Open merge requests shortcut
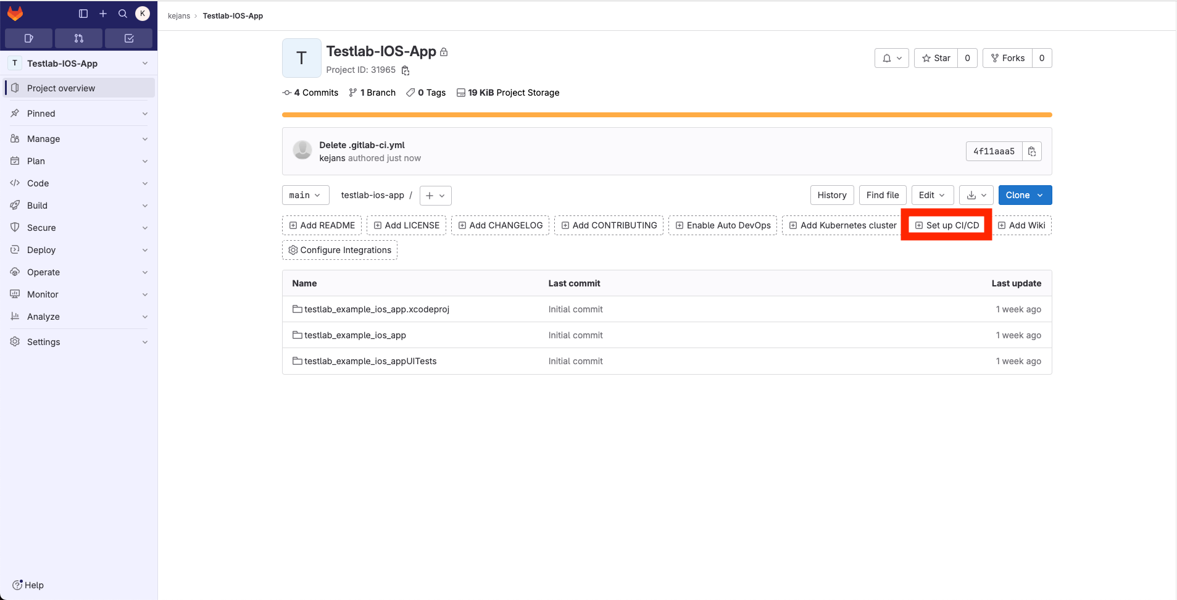This screenshot has height=600, width=1177. (x=79, y=38)
